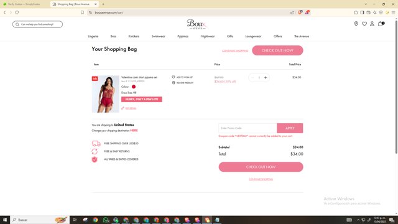Open the store locator pin icon
Image resolution: width=398 pixels, height=224 pixels.
356,24
